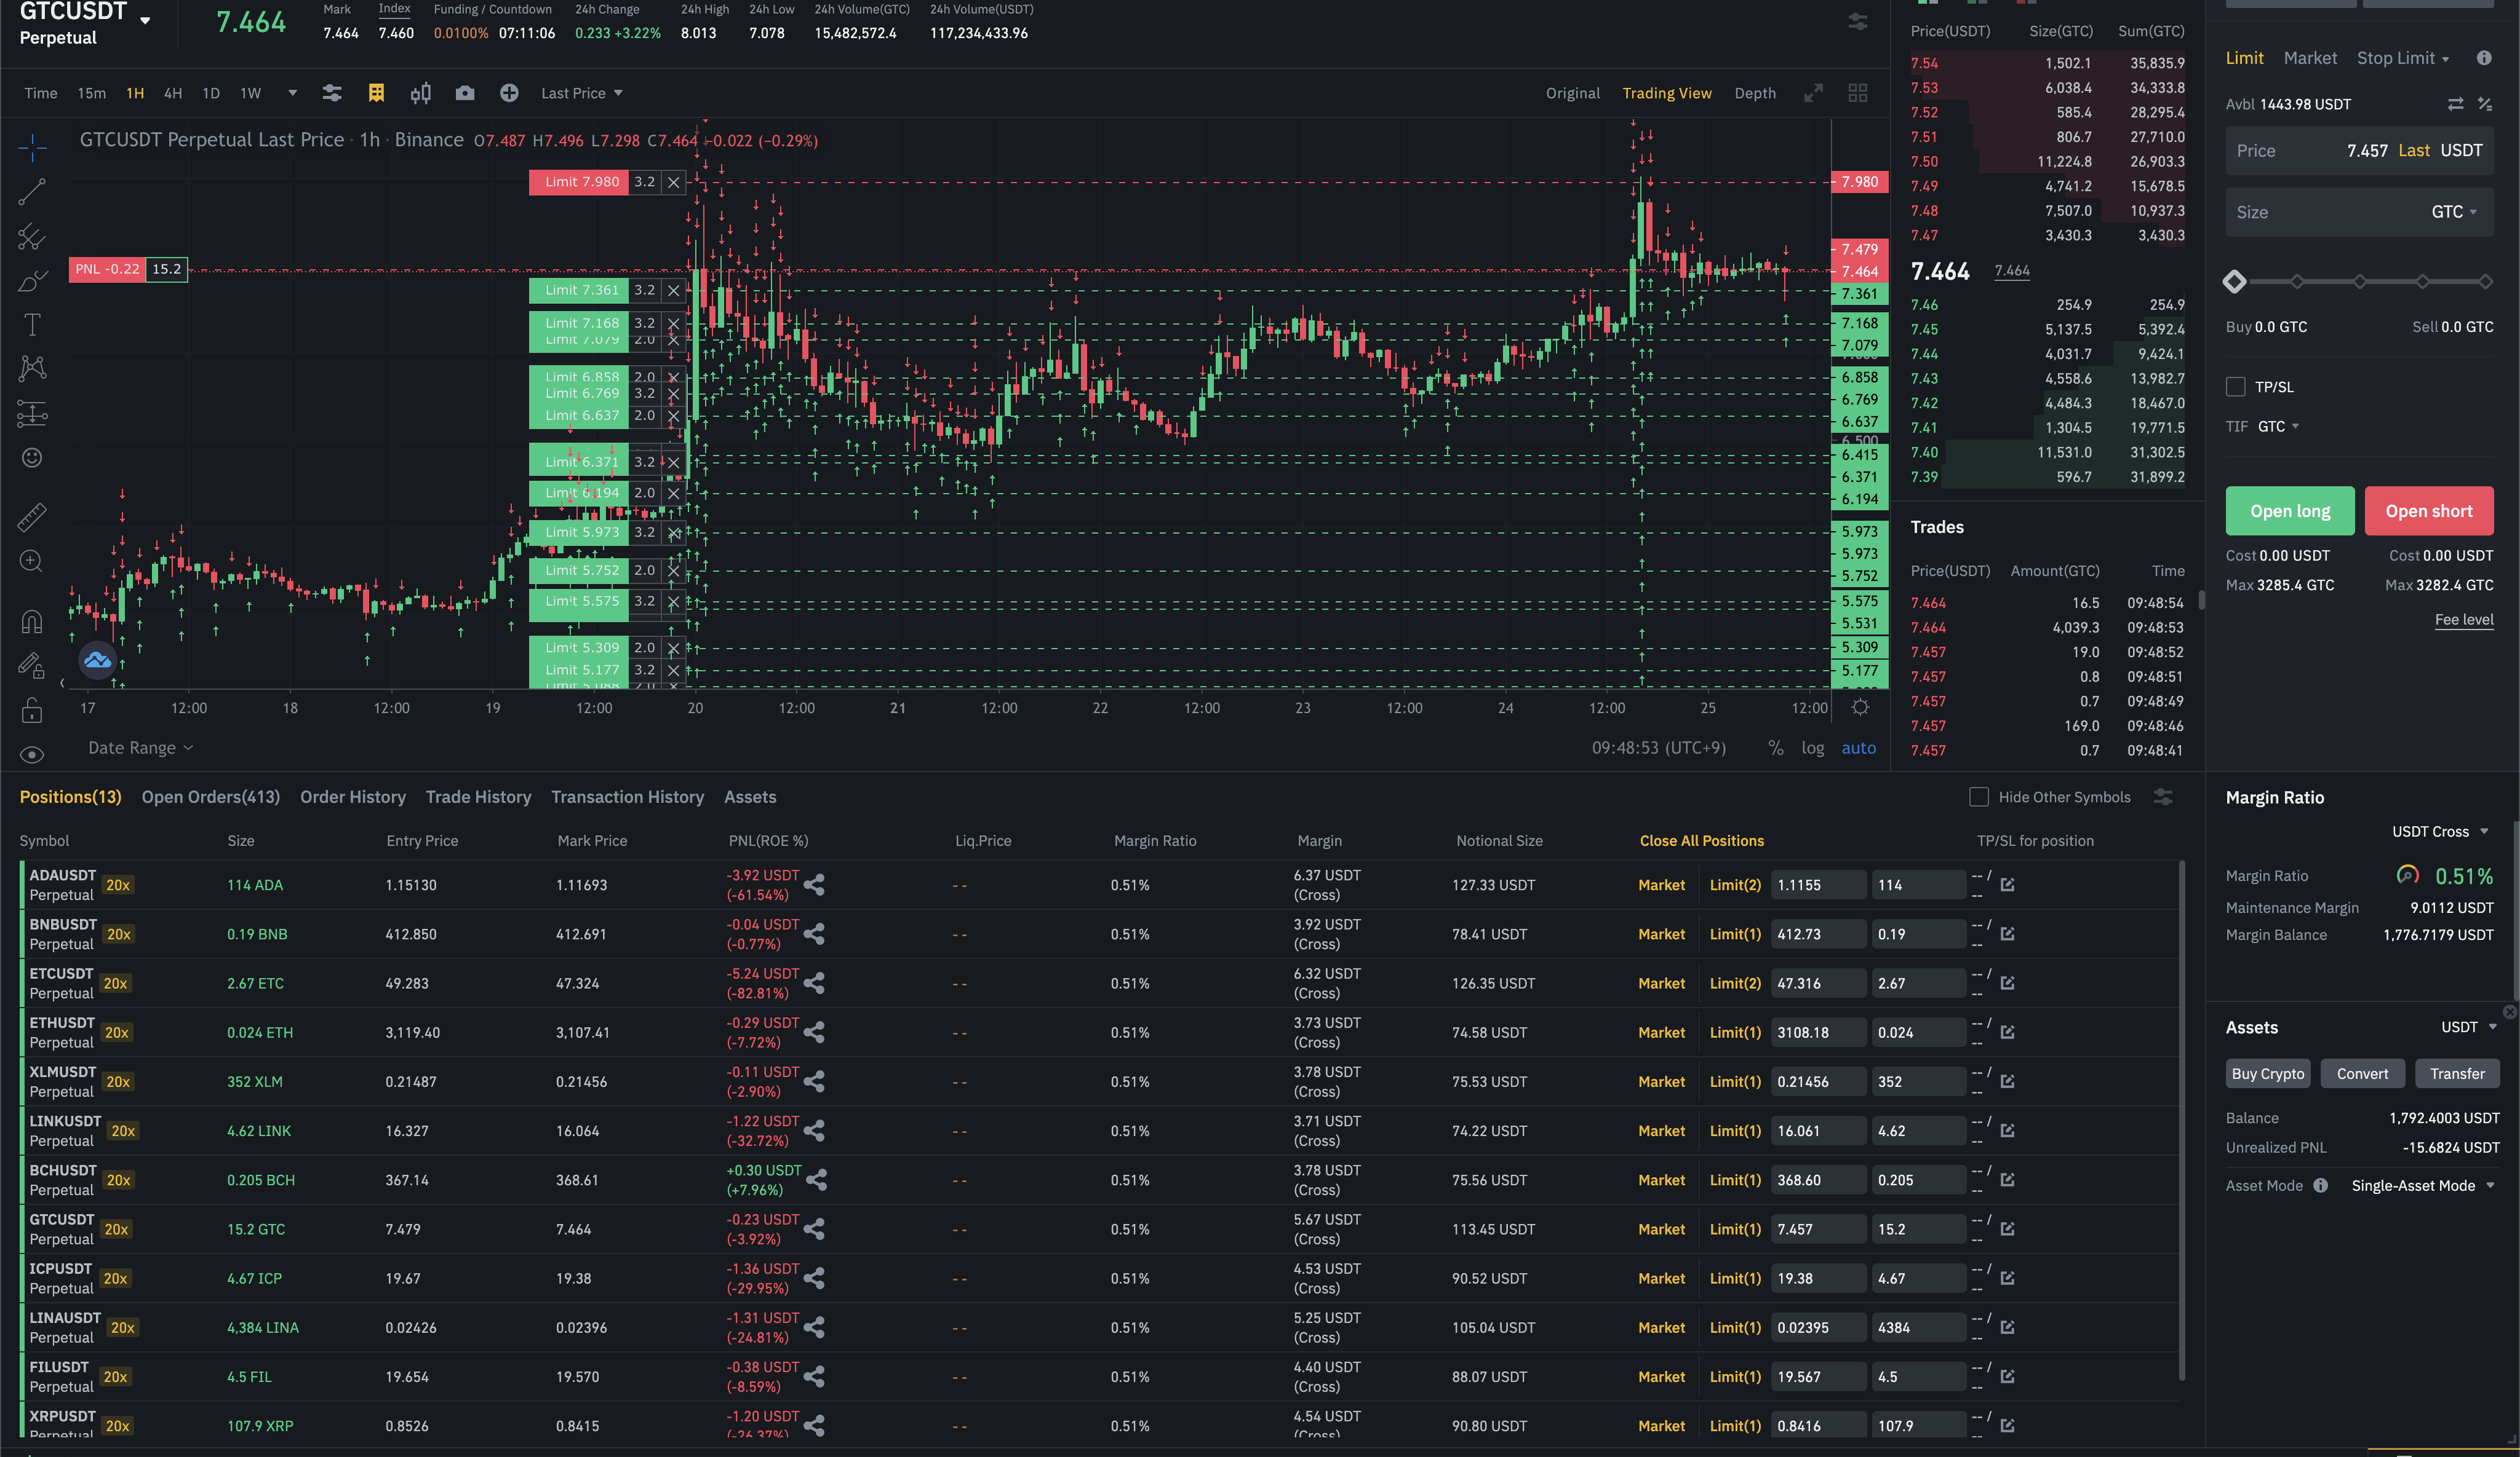The image size is (2520, 1457).
Task: Select the text annotation tool
Action: 32,325
